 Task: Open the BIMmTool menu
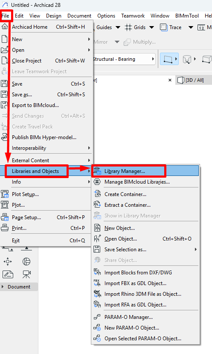coord(187,16)
